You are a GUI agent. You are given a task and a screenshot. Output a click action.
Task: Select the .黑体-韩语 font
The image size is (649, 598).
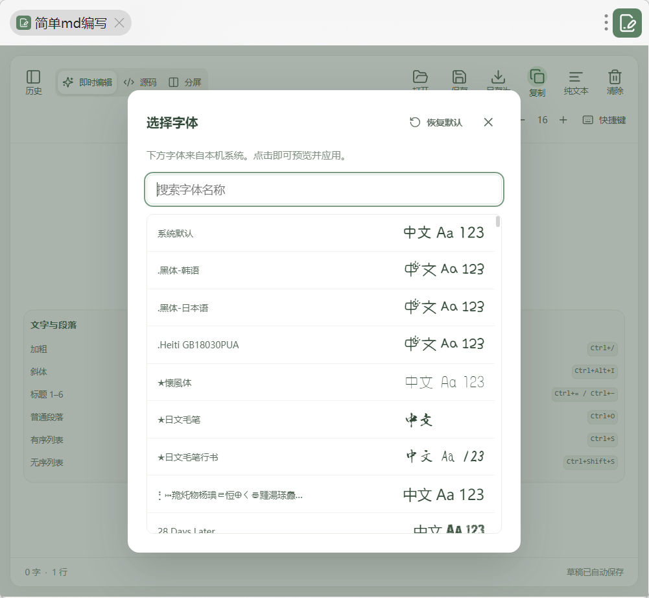[321, 270]
